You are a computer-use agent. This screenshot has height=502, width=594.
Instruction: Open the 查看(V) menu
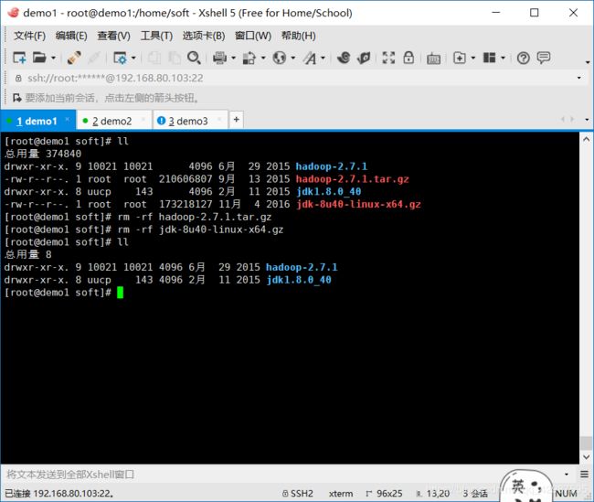113,36
